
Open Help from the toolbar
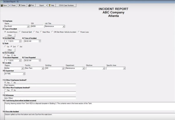click(x=51, y=5)
